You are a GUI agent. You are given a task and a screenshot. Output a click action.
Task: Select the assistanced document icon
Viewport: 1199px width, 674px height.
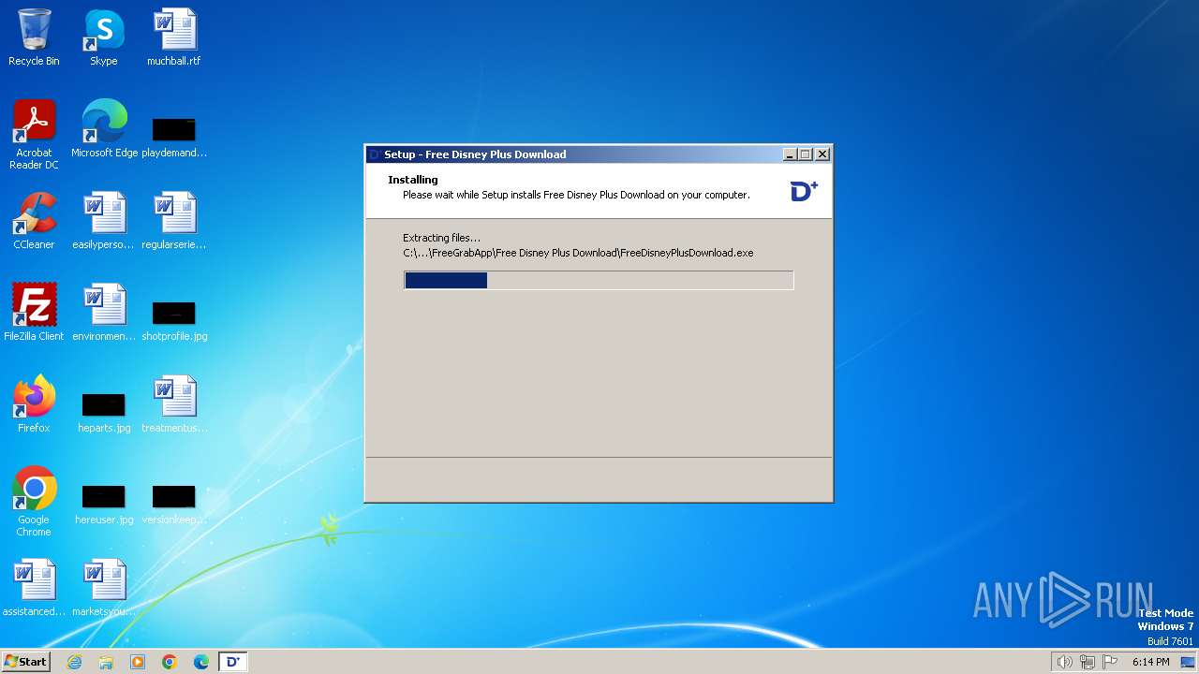pos(34,588)
